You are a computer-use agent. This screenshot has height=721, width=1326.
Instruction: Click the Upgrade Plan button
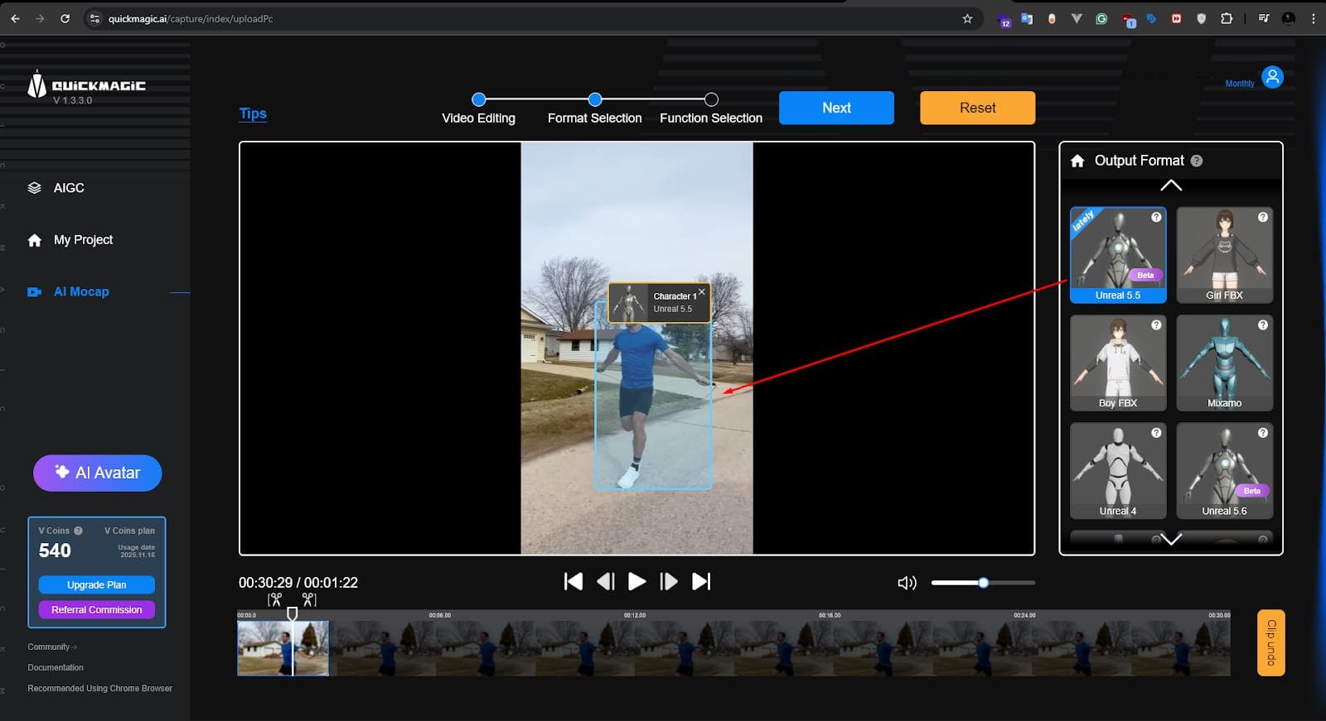(97, 584)
